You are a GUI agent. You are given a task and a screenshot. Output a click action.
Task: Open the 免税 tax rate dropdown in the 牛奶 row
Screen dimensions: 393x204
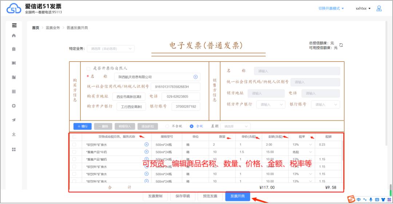coord(302,152)
